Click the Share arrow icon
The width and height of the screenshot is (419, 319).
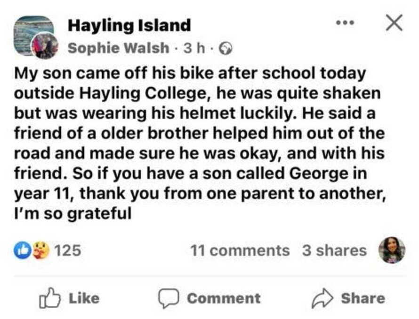[x=323, y=297]
